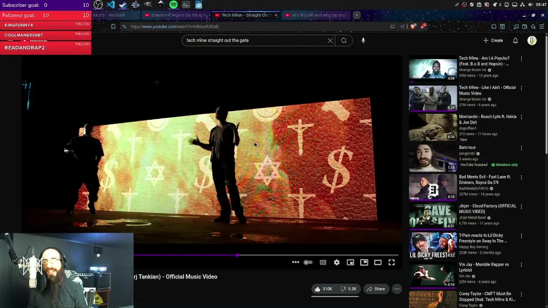Open a new browser tab with plus button
This screenshot has height=308, width=548.
(356, 15)
